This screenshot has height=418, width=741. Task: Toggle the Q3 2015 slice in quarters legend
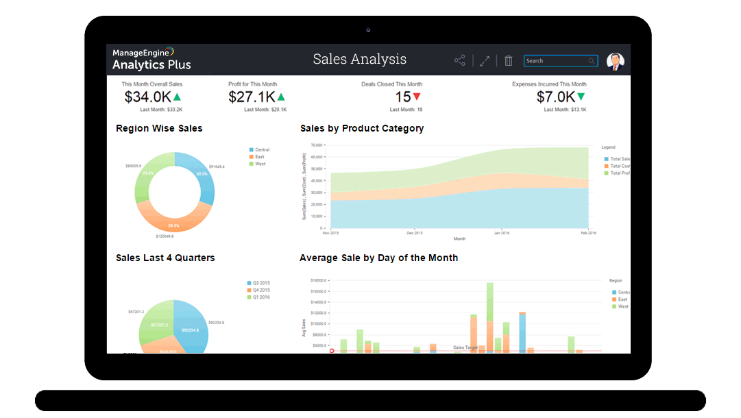(x=258, y=282)
